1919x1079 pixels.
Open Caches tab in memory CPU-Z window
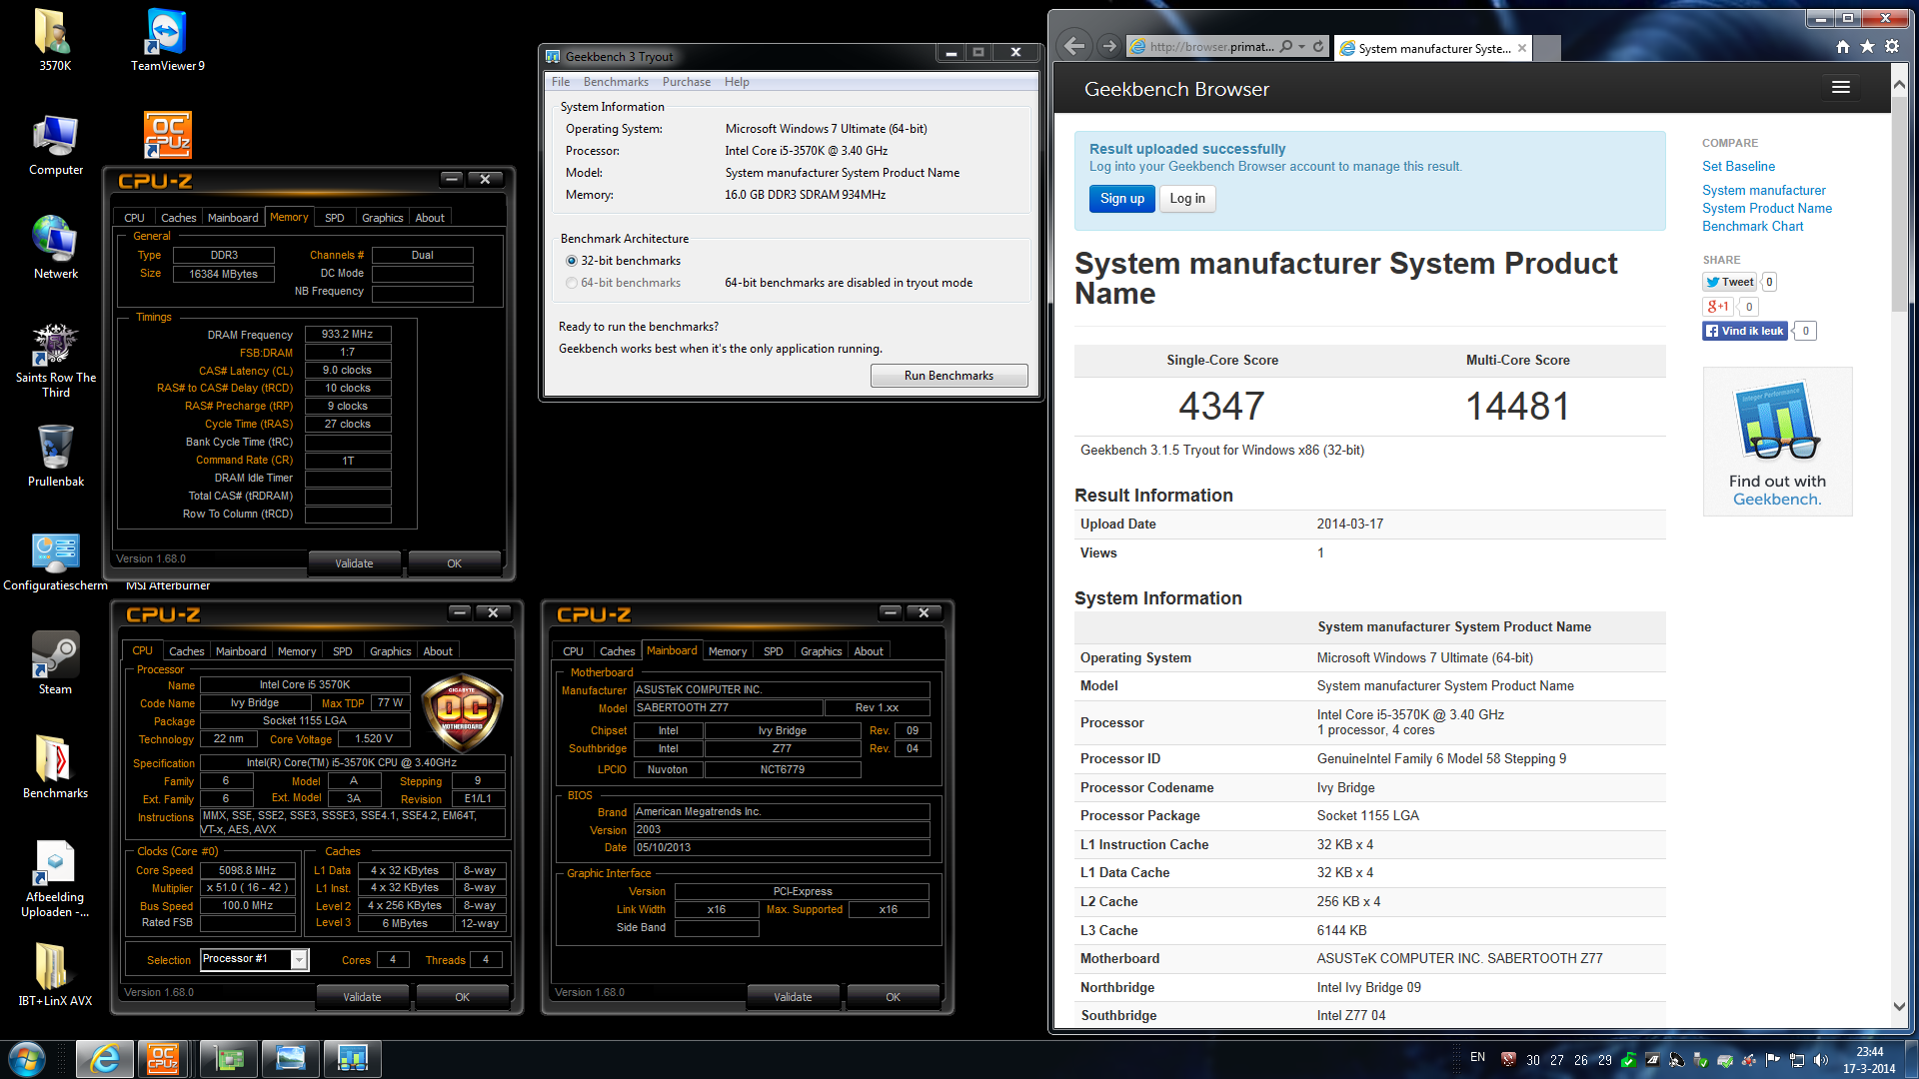179,218
